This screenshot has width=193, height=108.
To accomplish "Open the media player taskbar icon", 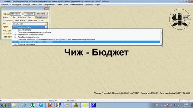I will coord(67,105).
